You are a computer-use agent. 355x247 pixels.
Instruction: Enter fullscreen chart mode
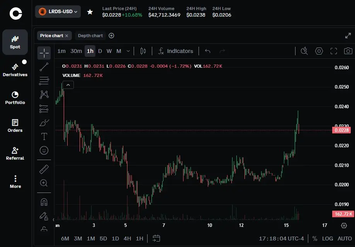334,51
